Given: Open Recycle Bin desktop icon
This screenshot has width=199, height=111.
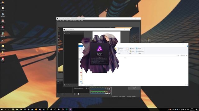Looking at the screenshot, I should pyautogui.click(x=3, y=15).
